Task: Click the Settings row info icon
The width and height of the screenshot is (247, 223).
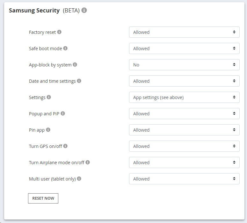Action: pos(49,97)
